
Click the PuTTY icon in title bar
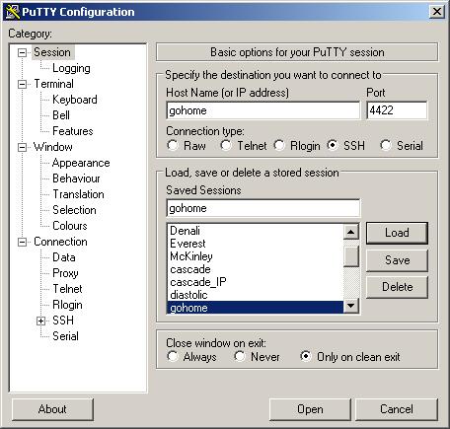[13, 12]
